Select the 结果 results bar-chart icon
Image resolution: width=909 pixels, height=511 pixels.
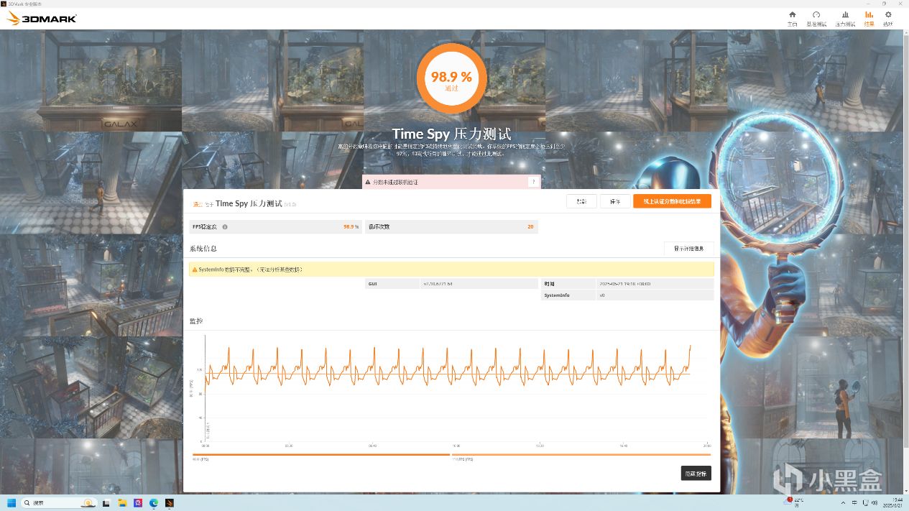[x=869, y=14]
